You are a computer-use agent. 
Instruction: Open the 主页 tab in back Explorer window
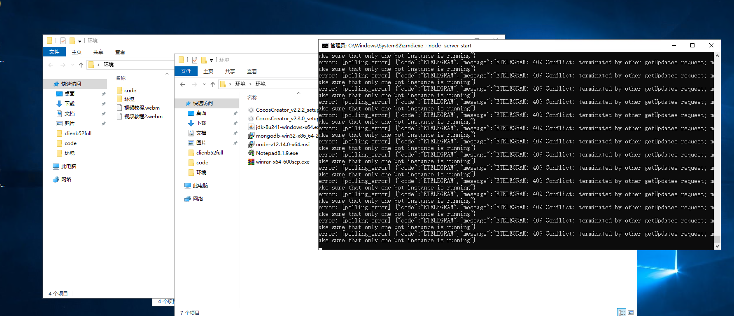(76, 52)
